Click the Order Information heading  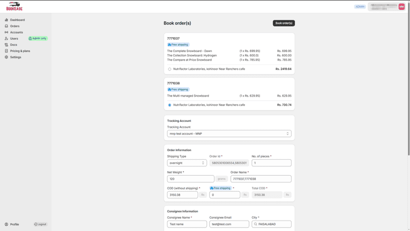point(179,150)
